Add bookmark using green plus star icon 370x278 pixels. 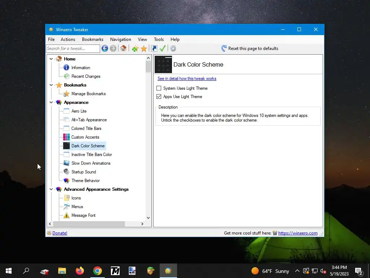click(x=135, y=49)
